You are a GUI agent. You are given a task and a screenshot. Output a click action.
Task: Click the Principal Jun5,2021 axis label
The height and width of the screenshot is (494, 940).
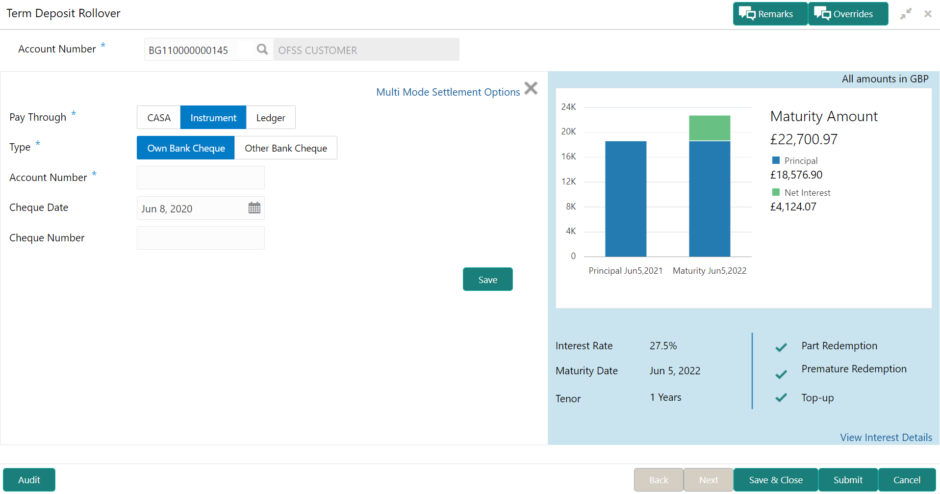pos(626,270)
